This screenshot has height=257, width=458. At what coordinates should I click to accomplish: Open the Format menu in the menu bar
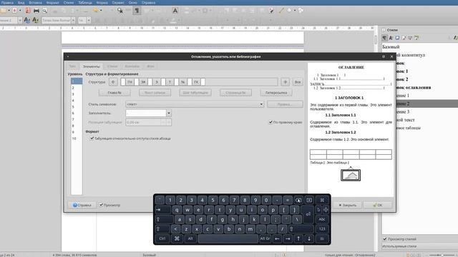[52, 3]
